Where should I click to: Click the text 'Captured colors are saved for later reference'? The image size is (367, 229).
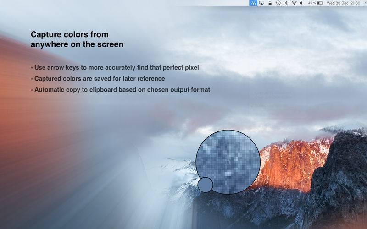[100, 78]
